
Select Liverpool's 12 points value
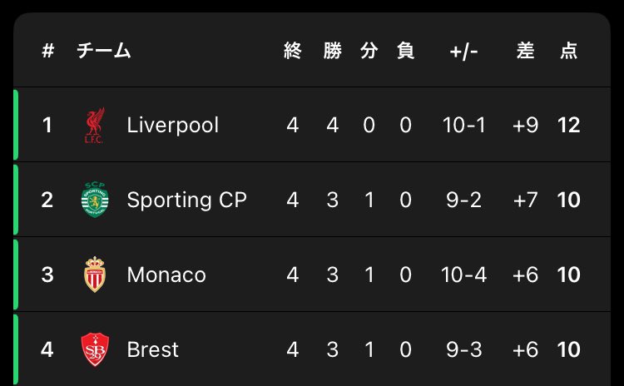[x=569, y=125]
